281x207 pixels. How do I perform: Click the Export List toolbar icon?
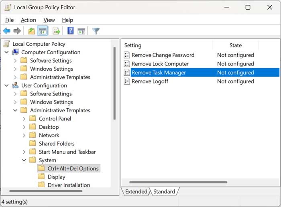click(56, 31)
